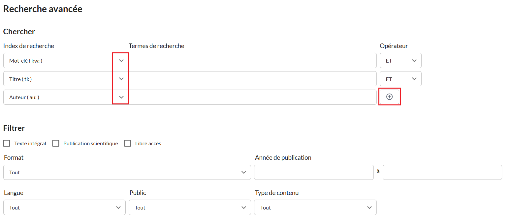
Task: Click the plus icon to add search row
Action: [390, 97]
